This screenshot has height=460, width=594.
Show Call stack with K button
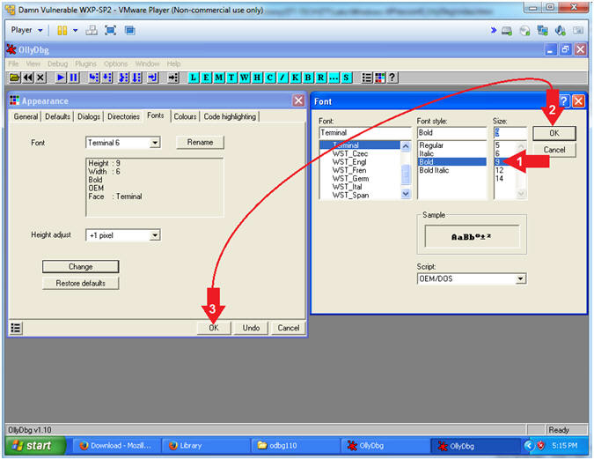click(296, 78)
